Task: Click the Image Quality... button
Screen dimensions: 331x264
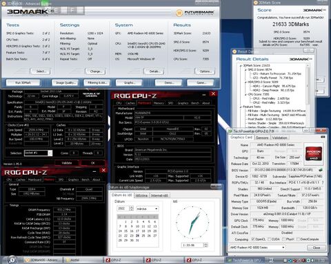Action: coord(66,82)
